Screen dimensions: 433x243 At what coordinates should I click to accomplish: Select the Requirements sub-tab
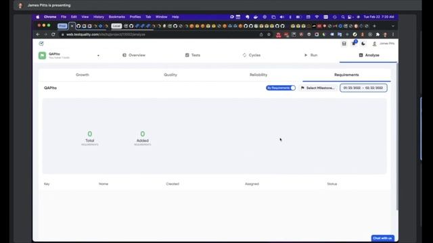[346, 75]
